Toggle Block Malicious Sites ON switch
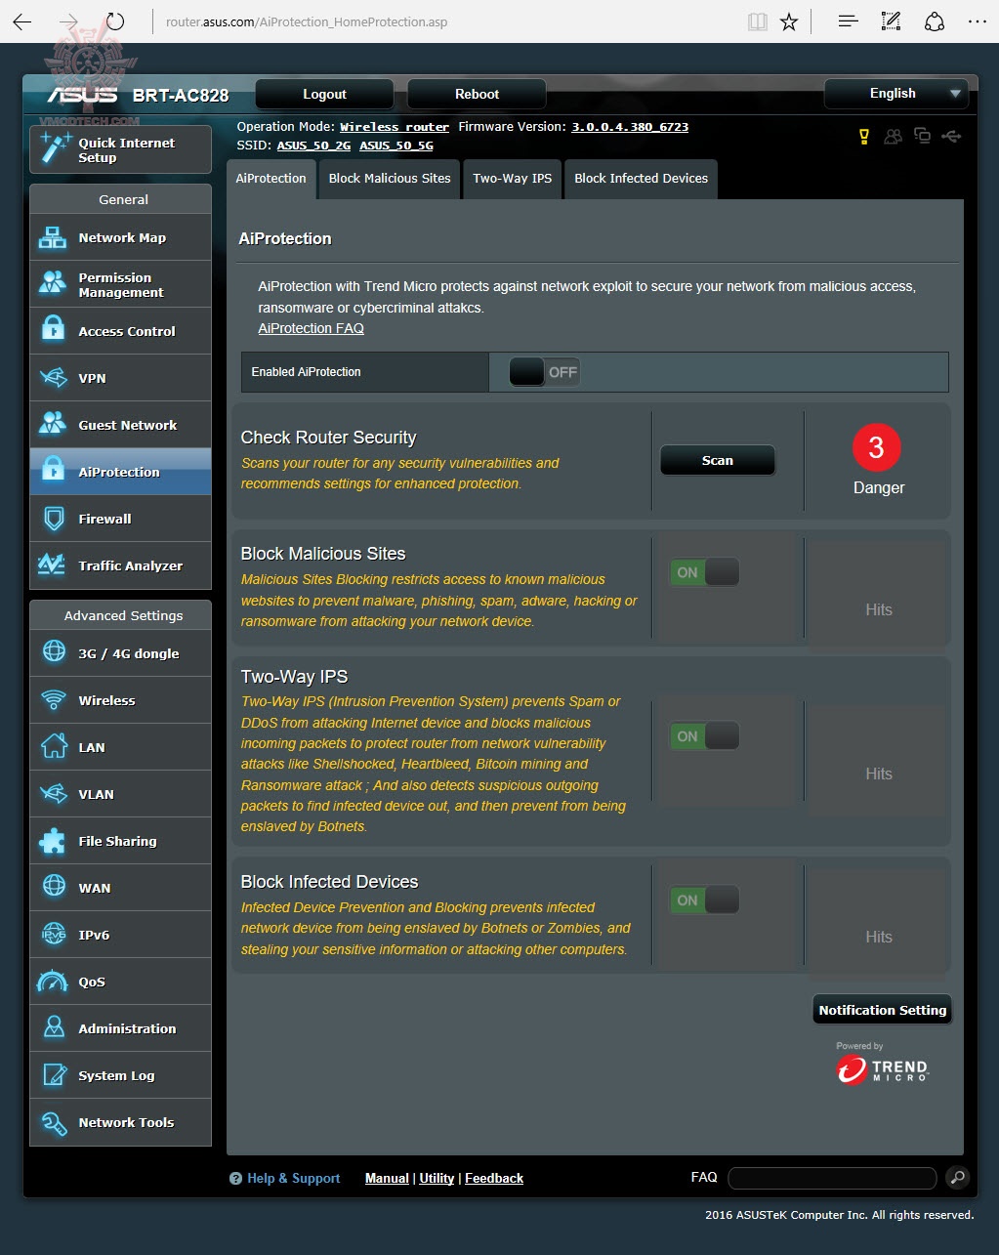 pyautogui.click(x=704, y=572)
